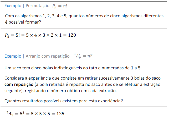Viewport: 184px width, 134px height.
Task: Click the sentence starting "Com os algarismos"
Action: [84, 16]
